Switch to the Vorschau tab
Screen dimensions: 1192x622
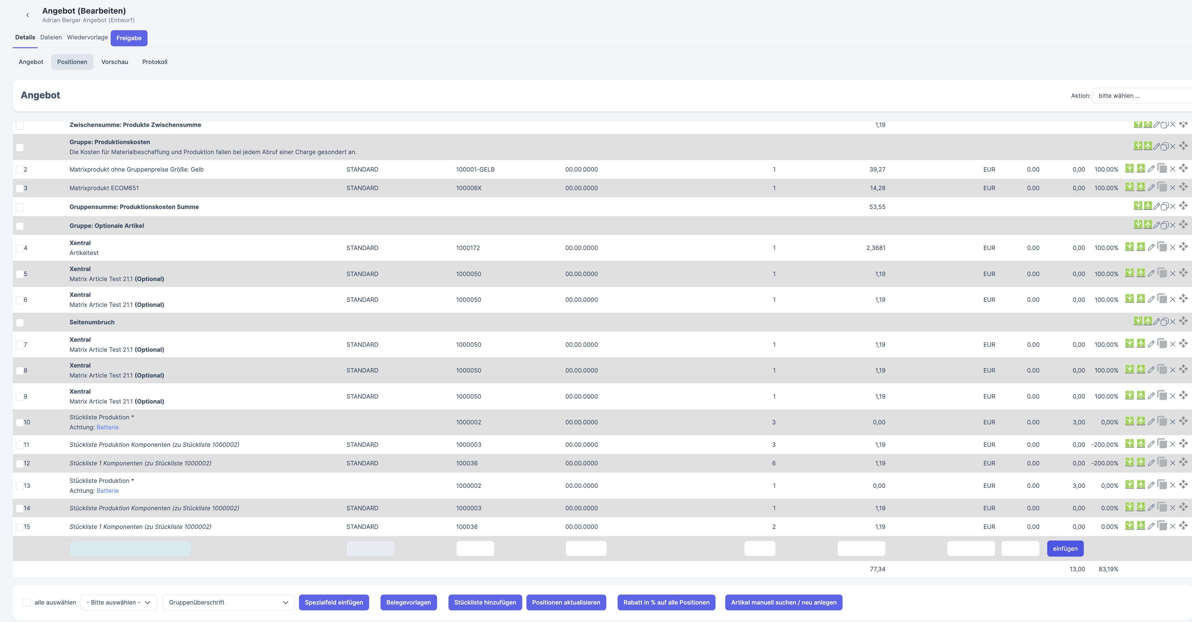(115, 62)
